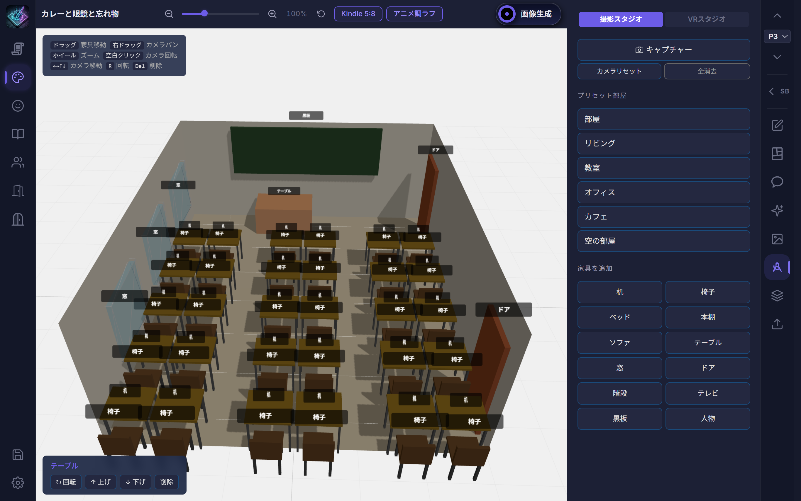Click the down chevron below P3
Viewport: 801px width, 501px height.
(x=778, y=57)
